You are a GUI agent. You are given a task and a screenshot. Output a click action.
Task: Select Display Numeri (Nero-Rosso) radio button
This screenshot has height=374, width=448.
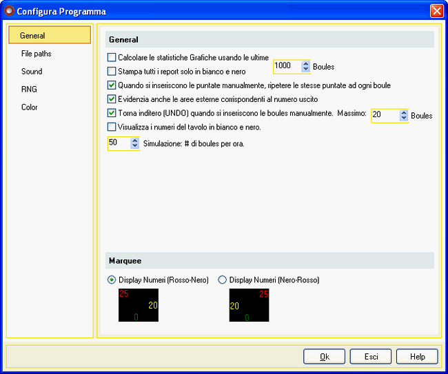pyautogui.click(x=222, y=280)
